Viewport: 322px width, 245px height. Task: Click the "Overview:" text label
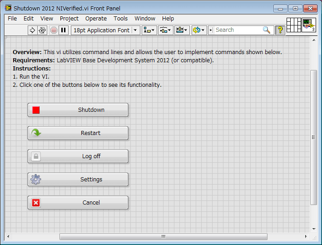click(27, 52)
